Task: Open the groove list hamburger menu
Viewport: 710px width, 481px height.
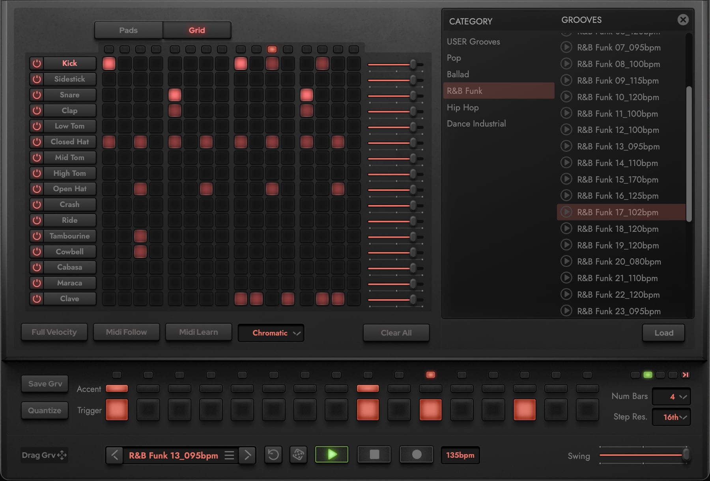Action: (x=229, y=455)
